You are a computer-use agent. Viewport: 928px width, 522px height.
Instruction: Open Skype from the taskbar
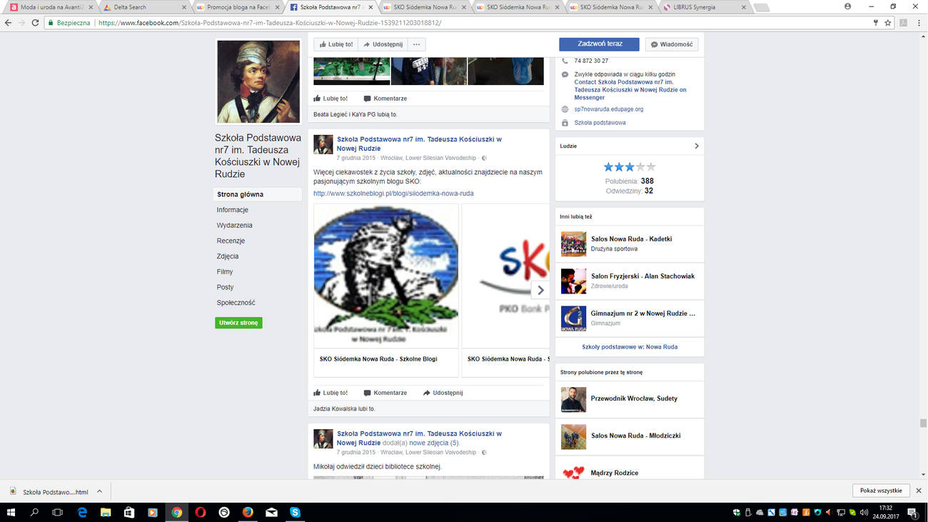pos(295,512)
